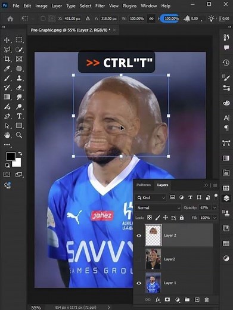Screen dimensions: 233x310
Task: Expand the Layers panel menu
Action: 215,185
